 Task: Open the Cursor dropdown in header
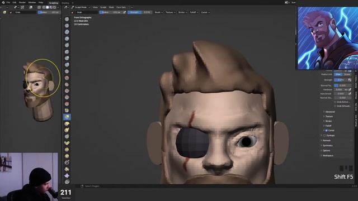205,12
